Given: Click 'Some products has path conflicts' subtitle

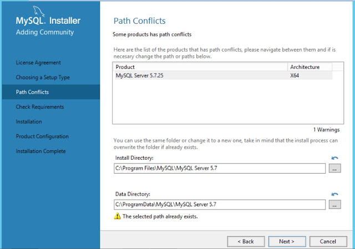Looking at the screenshot, I should (x=152, y=34).
